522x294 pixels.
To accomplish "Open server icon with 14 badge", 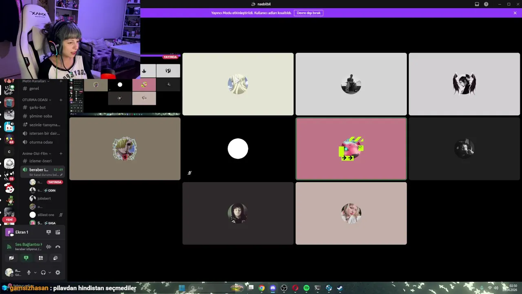I will pyautogui.click(x=9, y=176).
